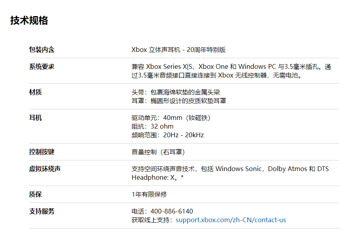Image resolution: width=355 pixels, height=232 pixels.
Task: Click the 阻抗 32 ohm line
Action: click(152, 126)
